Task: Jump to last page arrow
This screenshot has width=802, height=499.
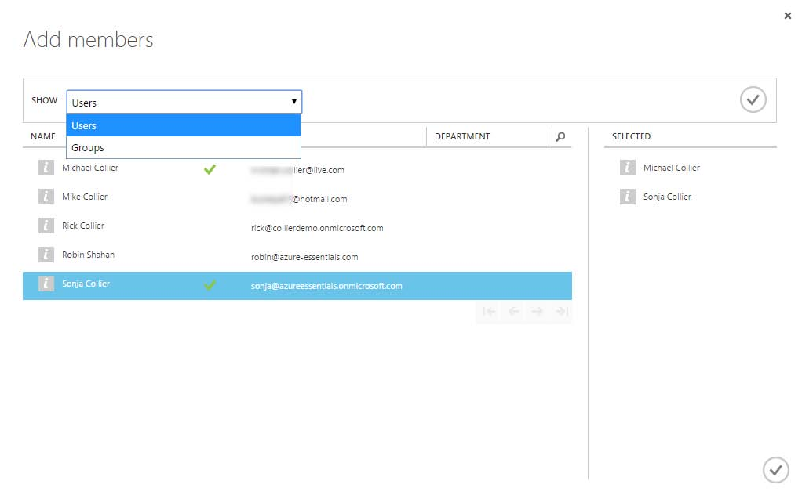Action: click(x=561, y=312)
